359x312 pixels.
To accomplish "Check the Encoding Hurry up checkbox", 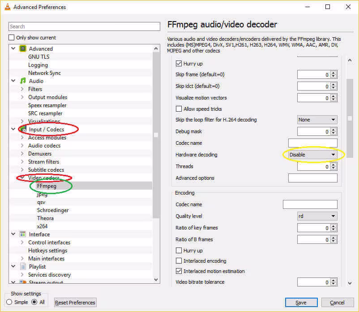I will tap(179, 250).
